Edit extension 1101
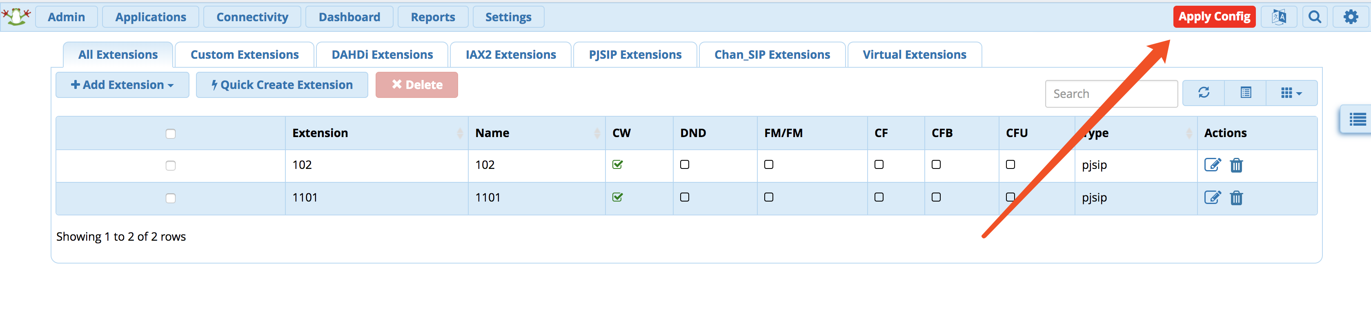Screen dimensions: 1371x328 [x=1213, y=197]
